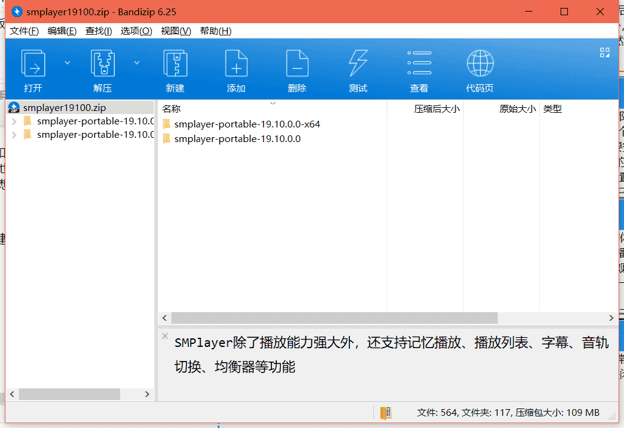Select smplayer-portable-19.10.0.0 folder in file list
The image size is (624, 428).
(237, 139)
